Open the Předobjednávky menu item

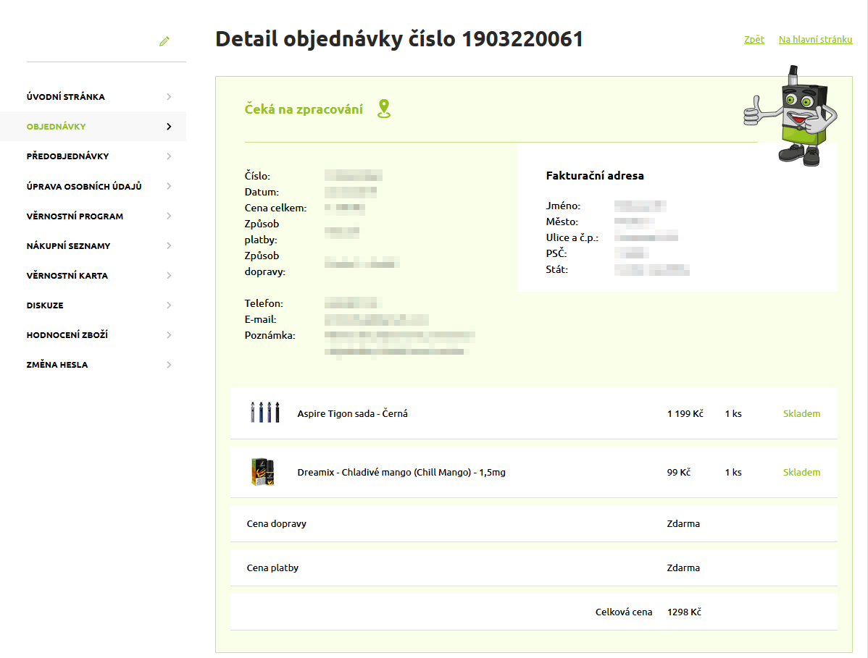click(x=67, y=156)
